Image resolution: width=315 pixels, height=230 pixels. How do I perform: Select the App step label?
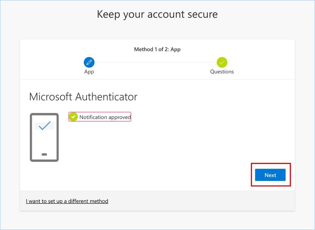tap(89, 72)
